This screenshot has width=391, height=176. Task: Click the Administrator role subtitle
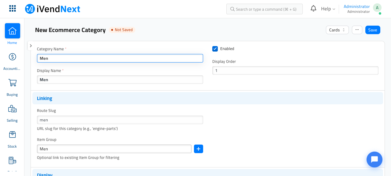pos(359,12)
